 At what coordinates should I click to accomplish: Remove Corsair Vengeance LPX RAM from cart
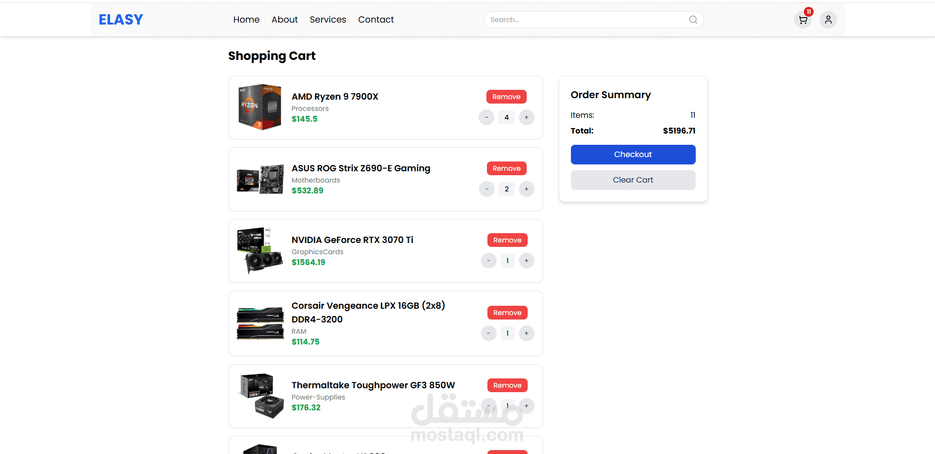tap(508, 313)
